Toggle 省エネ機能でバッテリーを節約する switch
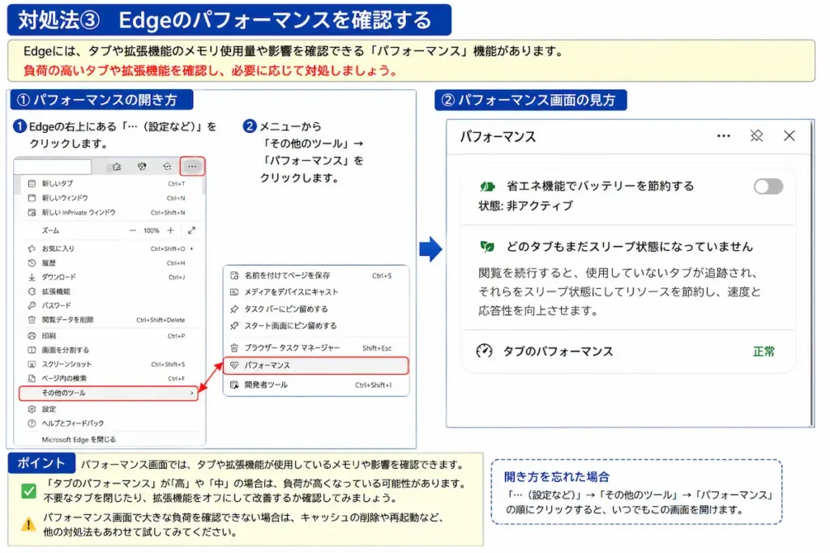Viewport: 830px width, 553px height. point(768,186)
